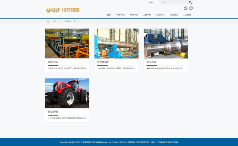
Task: Click the 核电装备 product title
Action: tap(151, 62)
